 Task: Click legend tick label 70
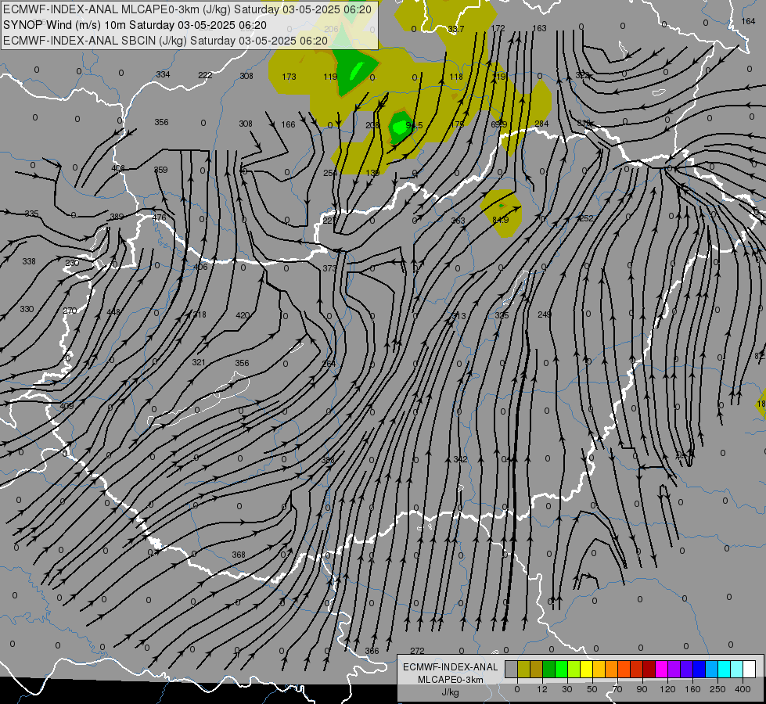coord(617,689)
